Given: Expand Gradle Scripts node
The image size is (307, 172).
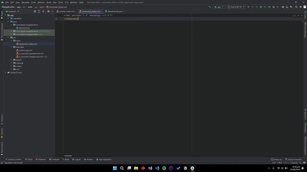Looking at the screenshot, I should coord(5,73).
